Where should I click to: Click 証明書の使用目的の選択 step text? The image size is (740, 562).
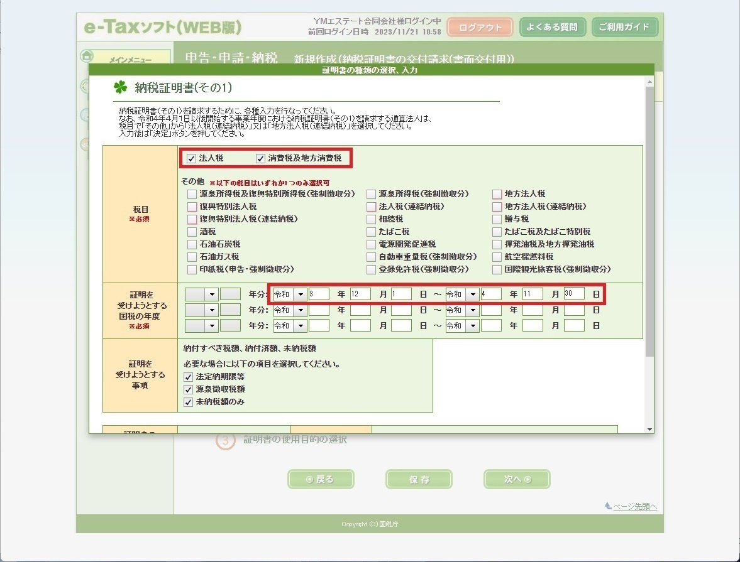(x=295, y=440)
